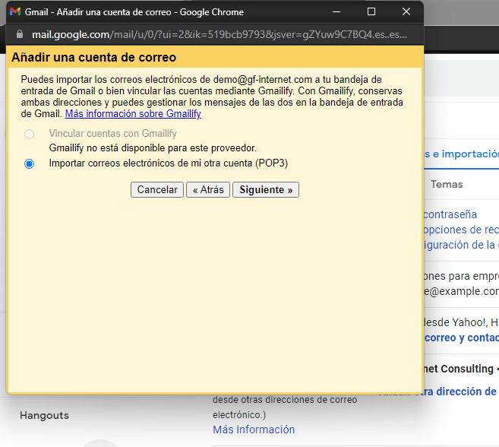
Task: Click the padlock icon in address bar
Action: 20,34
